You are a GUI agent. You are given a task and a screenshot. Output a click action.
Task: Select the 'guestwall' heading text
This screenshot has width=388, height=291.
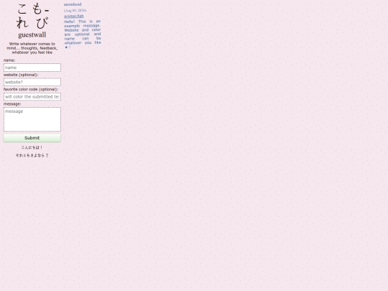click(x=32, y=34)
